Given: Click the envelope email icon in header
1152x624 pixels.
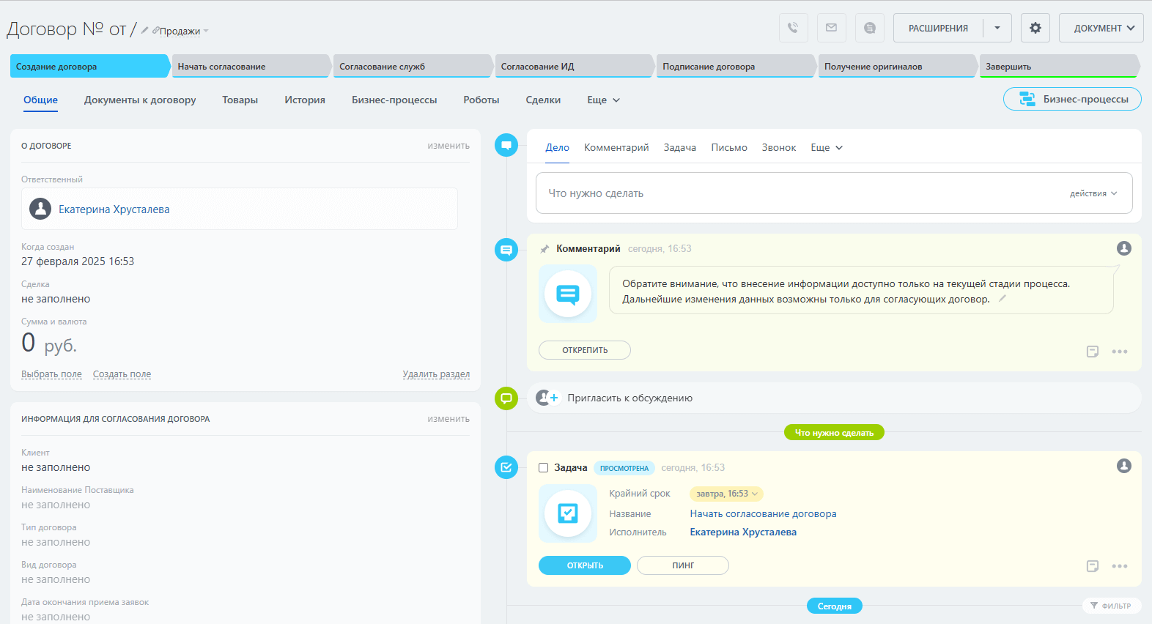Looking at the screenshot, I should click(x=831, y=28).
